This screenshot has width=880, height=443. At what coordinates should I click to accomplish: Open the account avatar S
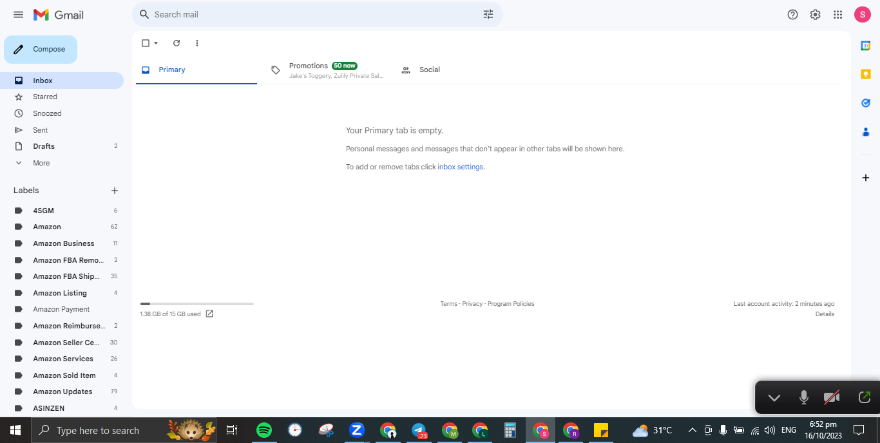pyautogui.click(x=863, y=15)
